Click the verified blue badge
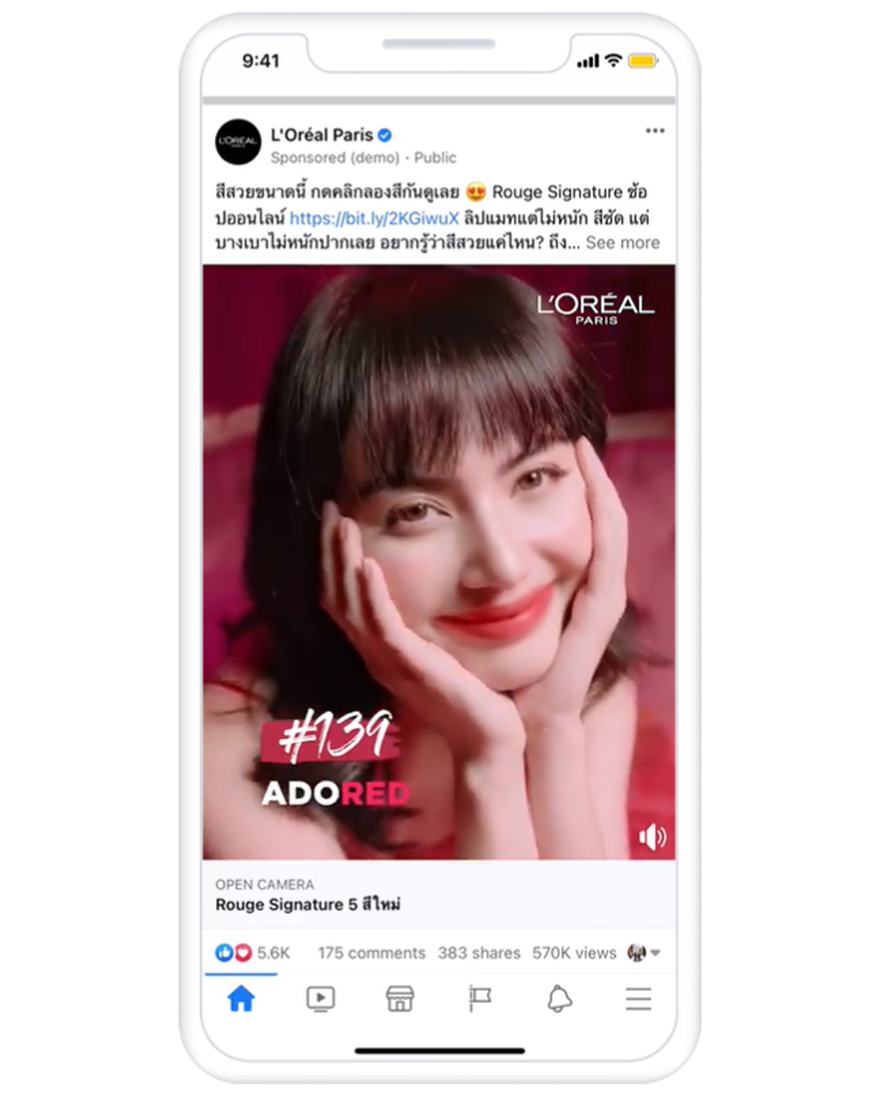This screenshot has width=876, height=1095. (x=385, y=135)
